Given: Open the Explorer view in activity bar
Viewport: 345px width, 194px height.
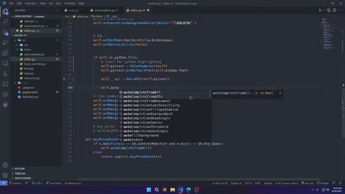Looking at the screenshot, I should pyautogui.click(x=5, y=11).
